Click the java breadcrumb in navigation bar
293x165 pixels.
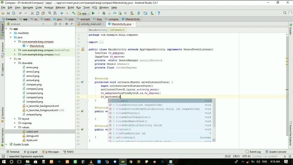click(57, 19)
